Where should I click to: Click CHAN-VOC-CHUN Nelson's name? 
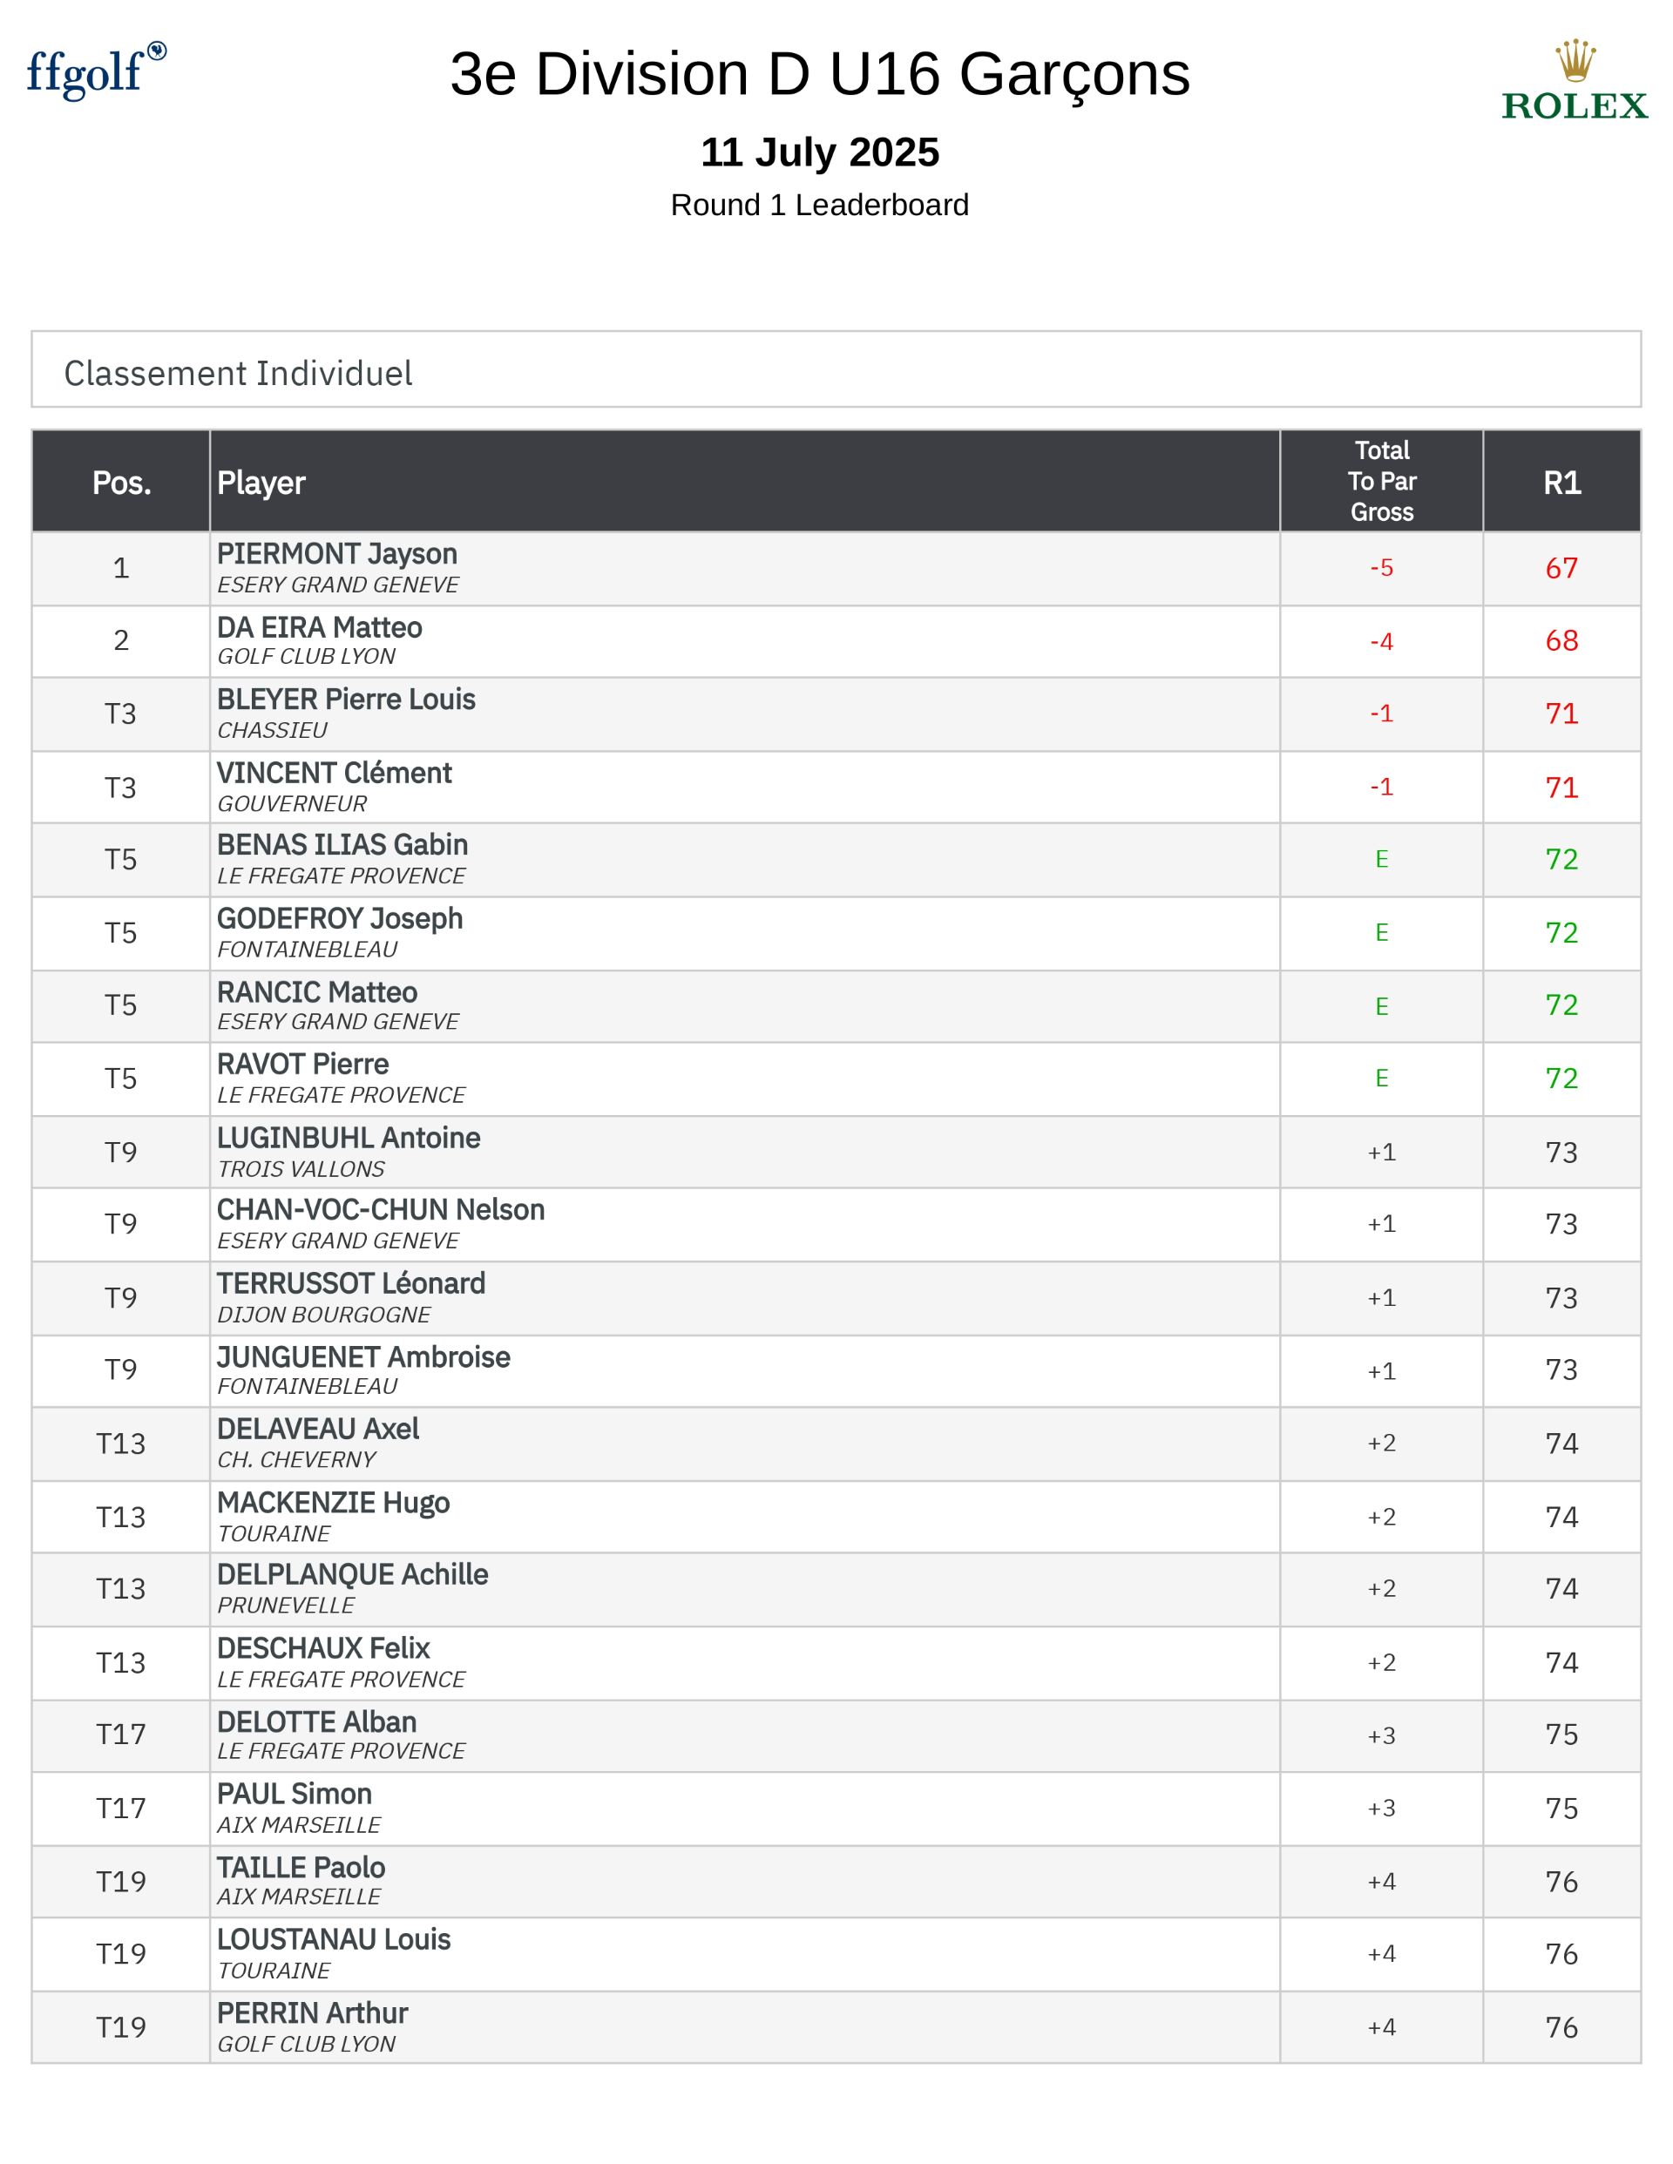click(381, 1210)
